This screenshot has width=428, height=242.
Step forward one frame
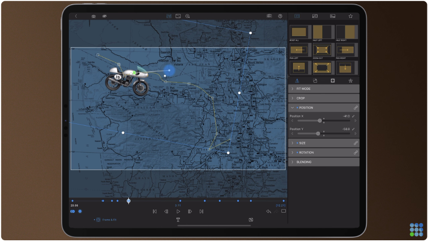click(x=190, y=212)
